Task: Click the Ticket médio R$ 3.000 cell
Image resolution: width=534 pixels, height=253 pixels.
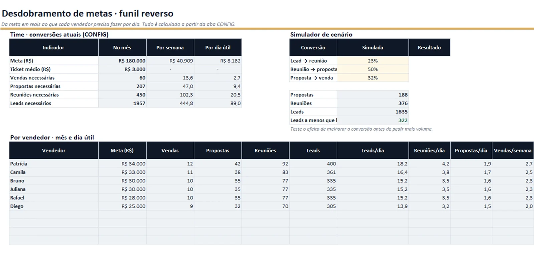Action: point(122,69)
